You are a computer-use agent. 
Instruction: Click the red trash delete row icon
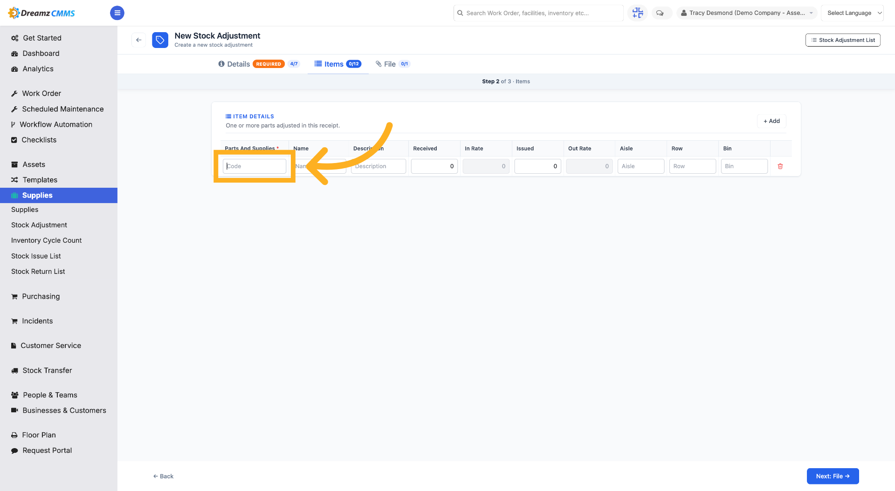pos(780,166)
